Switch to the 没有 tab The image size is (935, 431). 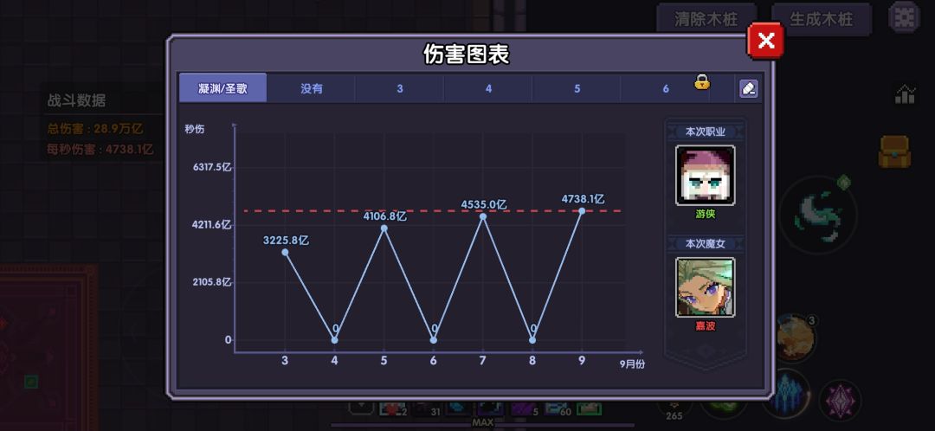pos(312,88)
